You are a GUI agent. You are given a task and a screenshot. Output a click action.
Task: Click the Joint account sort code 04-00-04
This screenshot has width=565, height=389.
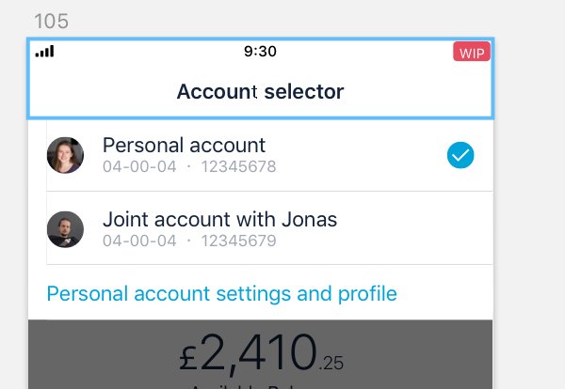coord(139,241)
